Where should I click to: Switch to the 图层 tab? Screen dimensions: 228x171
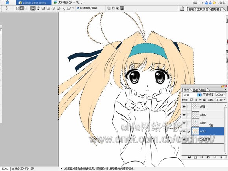click(x=186, y=90)
